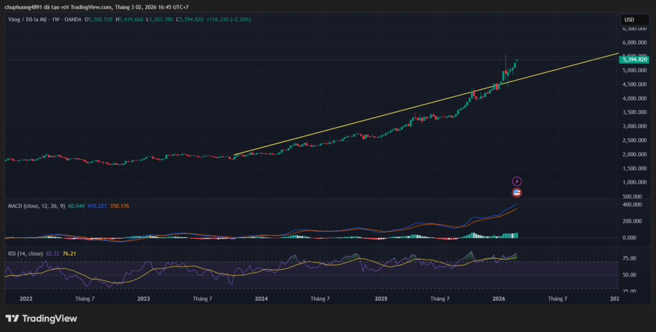Click the MACD 400.000 scale label
The image size is (656, 332).
(x=634, y=205)
